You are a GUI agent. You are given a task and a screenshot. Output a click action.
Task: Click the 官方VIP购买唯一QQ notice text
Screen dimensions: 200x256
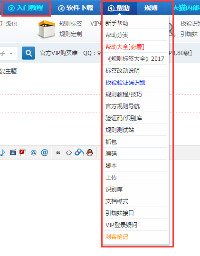[x=70, y=53]
